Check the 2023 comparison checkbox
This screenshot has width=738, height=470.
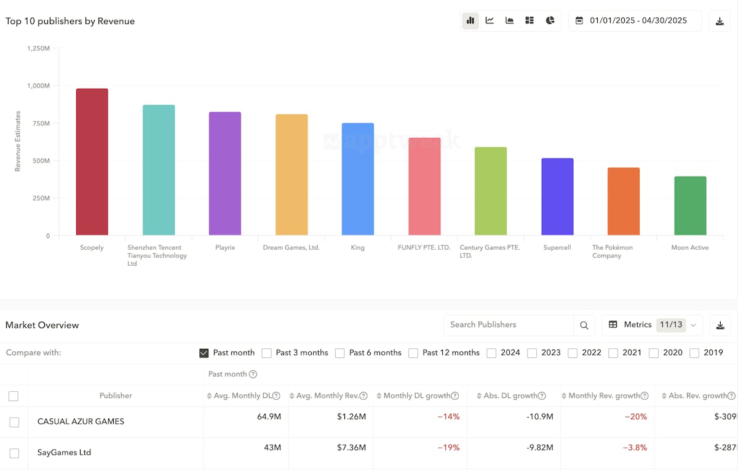coord(532,353)
